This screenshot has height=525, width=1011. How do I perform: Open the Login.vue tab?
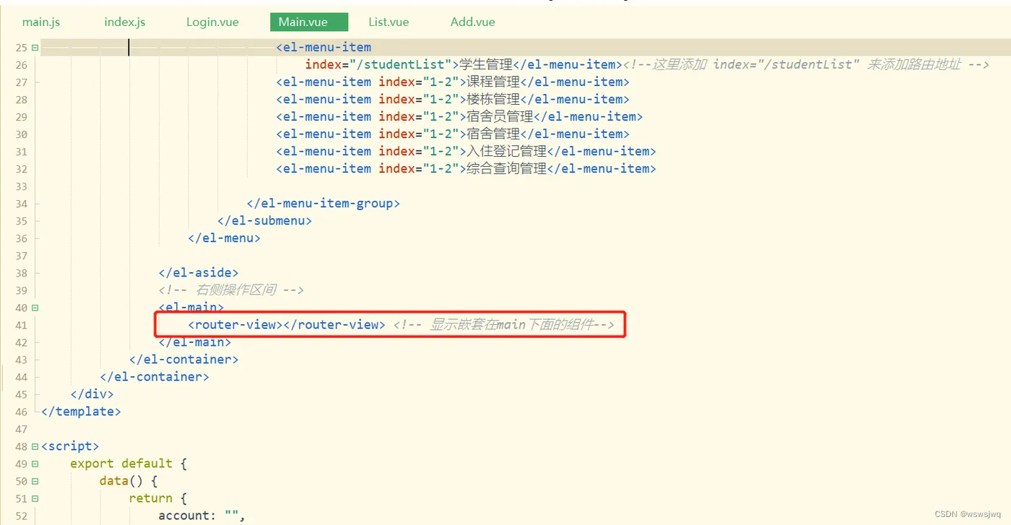(212, 22)
